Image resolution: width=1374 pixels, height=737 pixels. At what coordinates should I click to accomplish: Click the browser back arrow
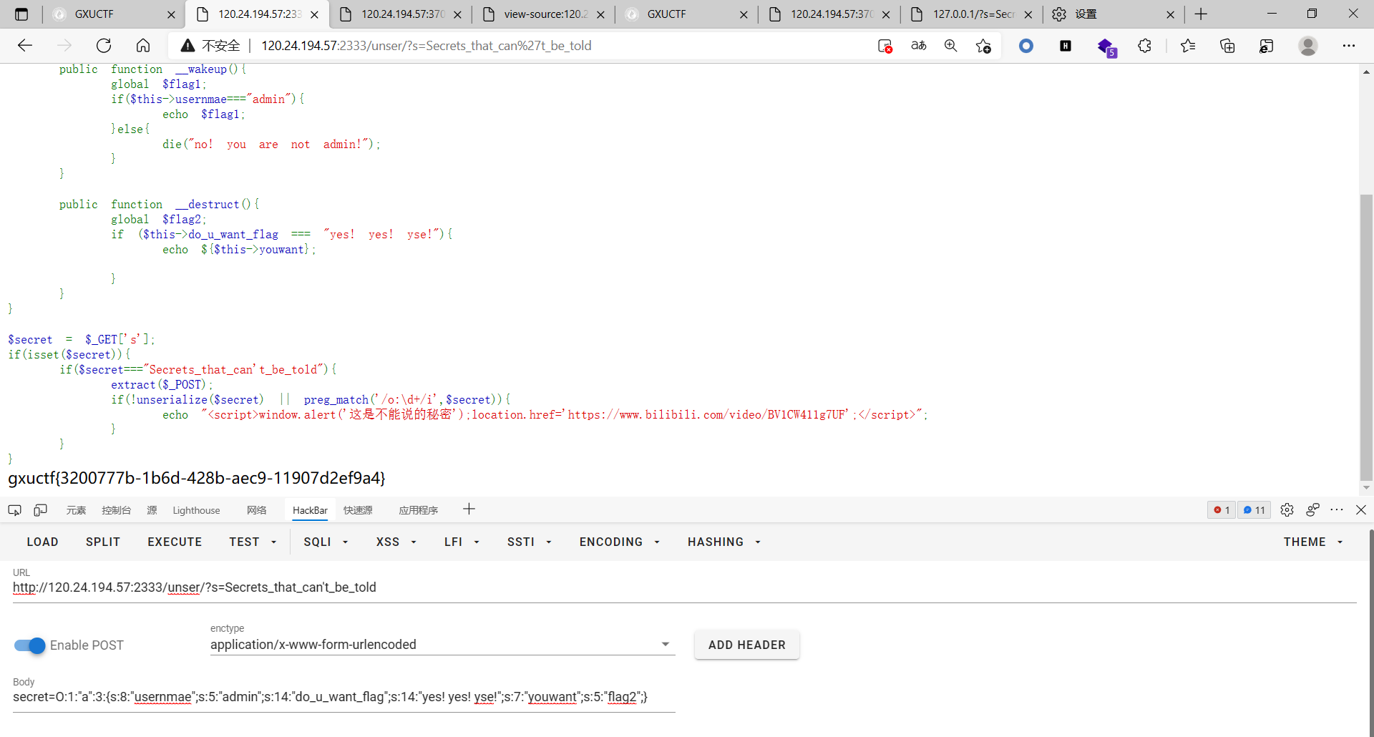pos(25,46)
